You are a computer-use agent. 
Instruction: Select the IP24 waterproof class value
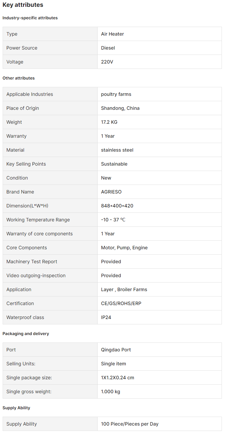tap(106, 317)
